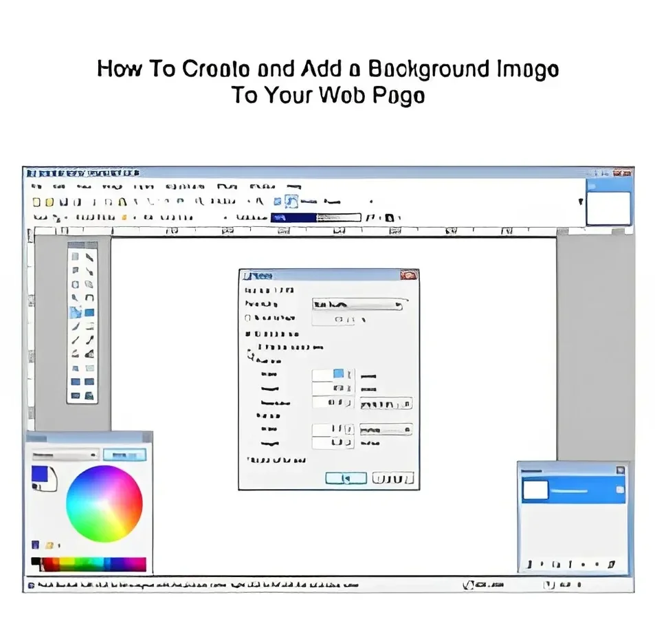This screenshot has height=619, width=655.
Task: Pick a hue on the color wheel
Action: 104,503
